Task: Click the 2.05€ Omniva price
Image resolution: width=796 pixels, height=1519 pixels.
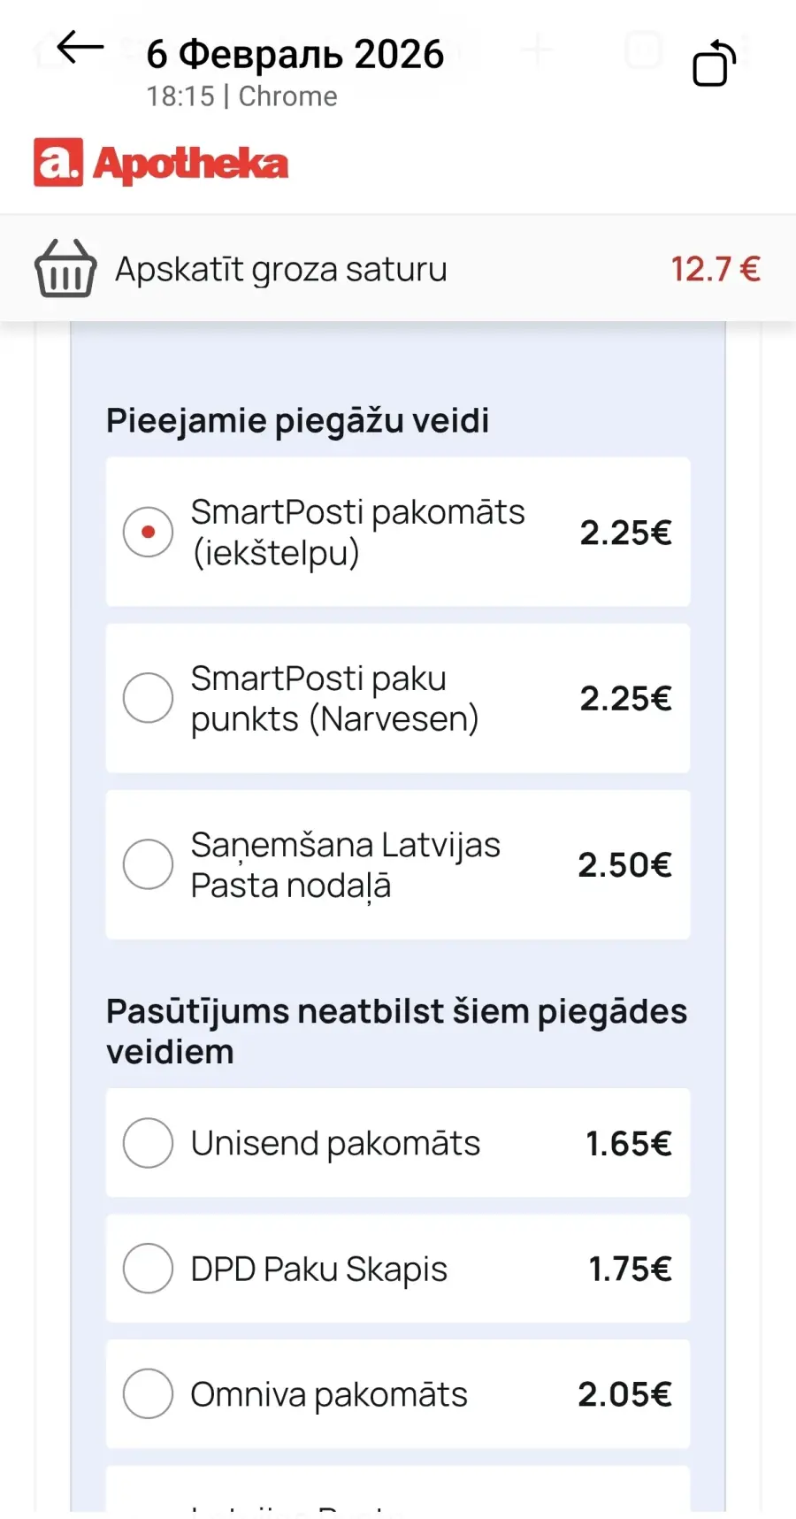Action: click(624, 1394)
